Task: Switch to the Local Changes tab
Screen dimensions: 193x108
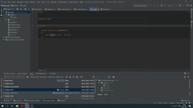Action: [x=22, y=73]
